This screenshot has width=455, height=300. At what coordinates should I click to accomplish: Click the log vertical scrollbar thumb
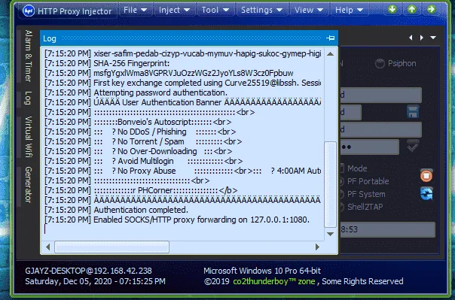click(x=330, y=184)
